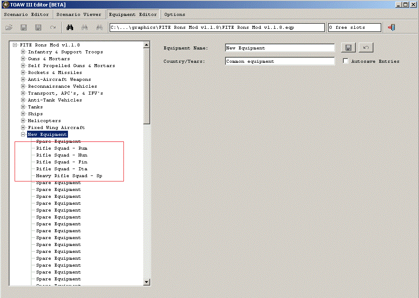Expand Fixed Wing Aircraft category
This screenshot has width=419, height=298.
(x=23, y=127)
